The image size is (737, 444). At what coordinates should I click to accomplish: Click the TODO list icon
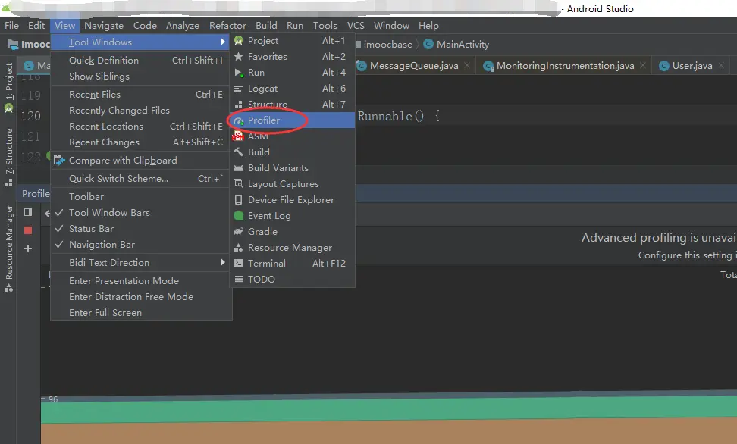[238, 279]
